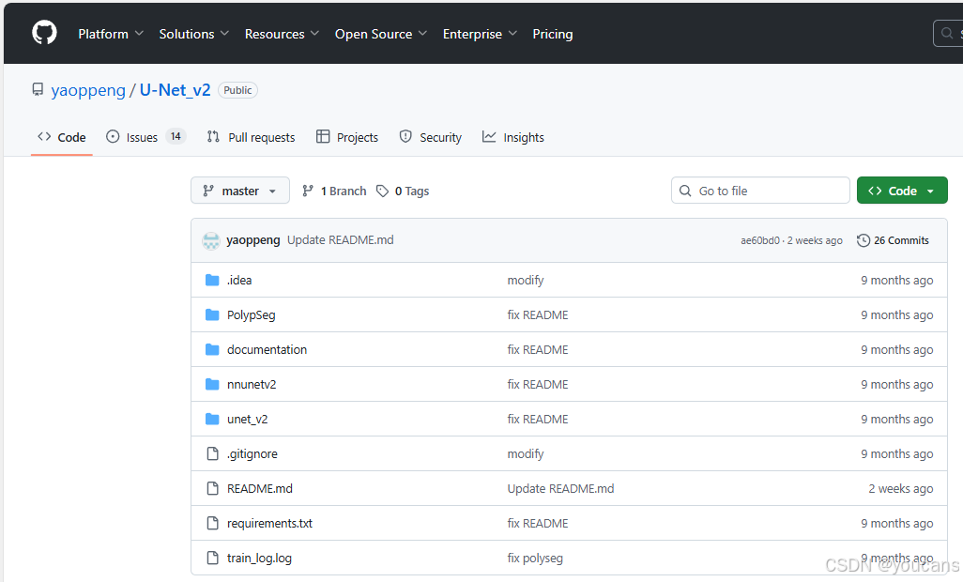963x582 pixels.
Task: Open the 'Update README.md' latest commit message
Action: [341, 240]
